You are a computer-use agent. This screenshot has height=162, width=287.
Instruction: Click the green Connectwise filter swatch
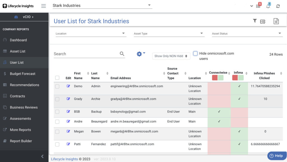221,78
